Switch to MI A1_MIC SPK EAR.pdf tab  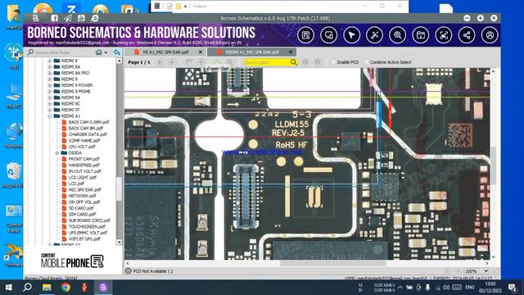click(x=165, y=52)
